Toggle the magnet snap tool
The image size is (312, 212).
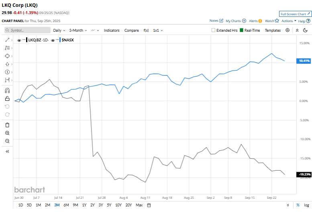[x=7, y=91]
